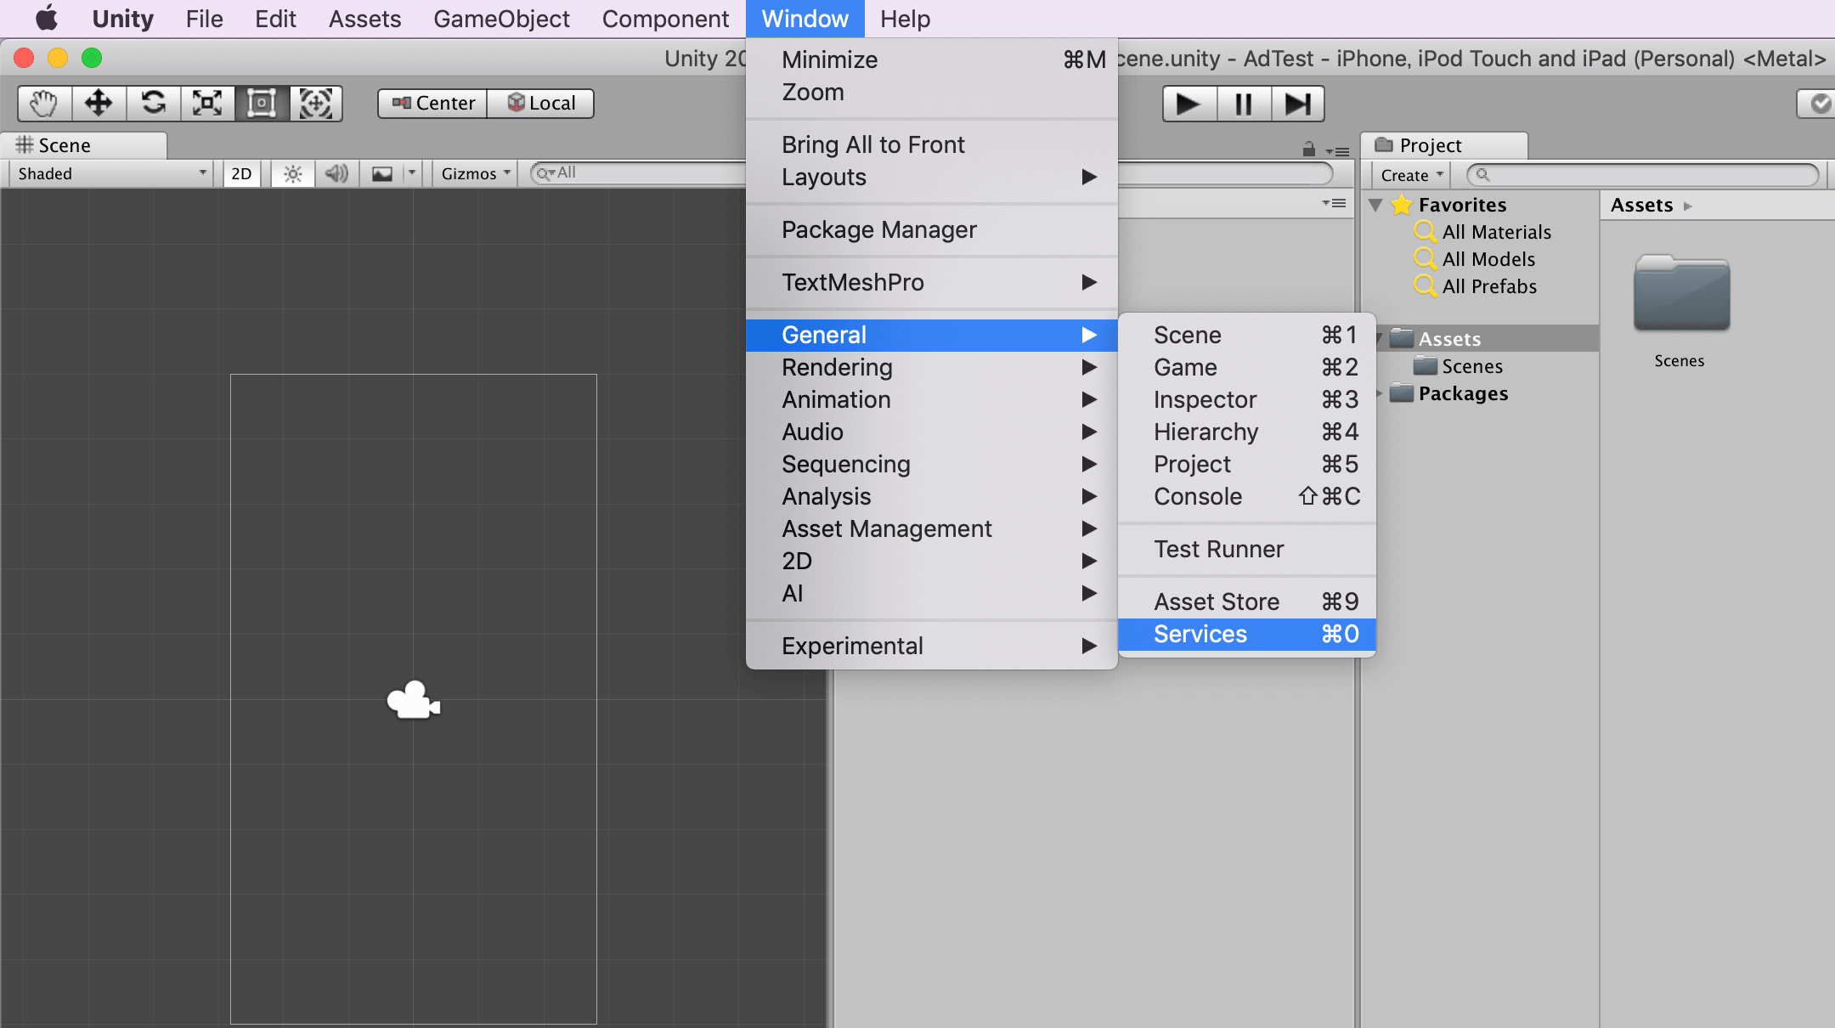The height and width of the screenshot is (1028, 1835).
Task: Select the Rotate tool
Action: (x=153, y=104)
